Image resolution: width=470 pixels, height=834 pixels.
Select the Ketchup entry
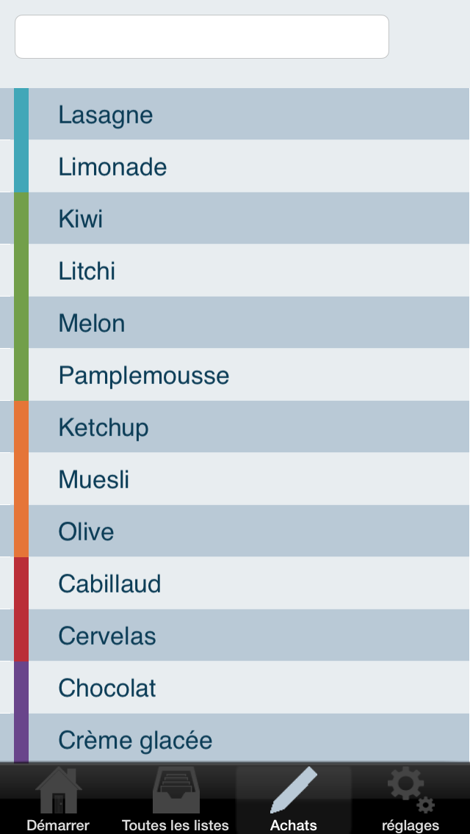point(235,427)
